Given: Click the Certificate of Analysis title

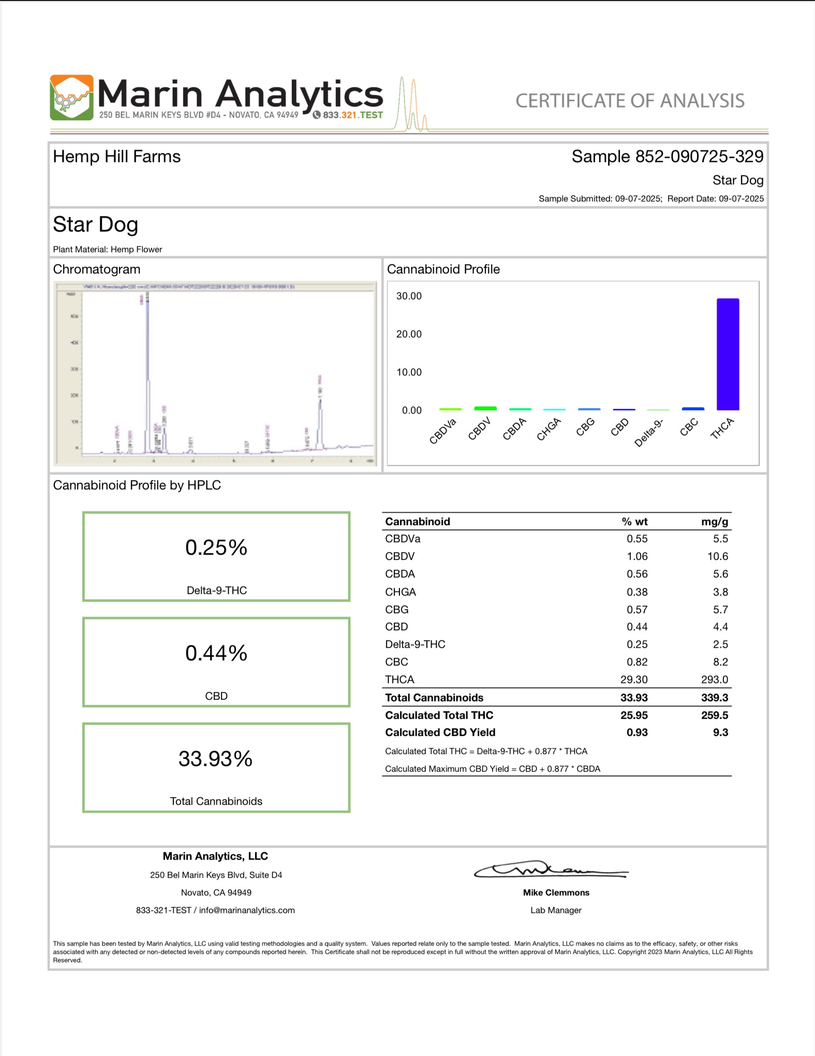Looking at the screenshot, I should click(630, 101).
